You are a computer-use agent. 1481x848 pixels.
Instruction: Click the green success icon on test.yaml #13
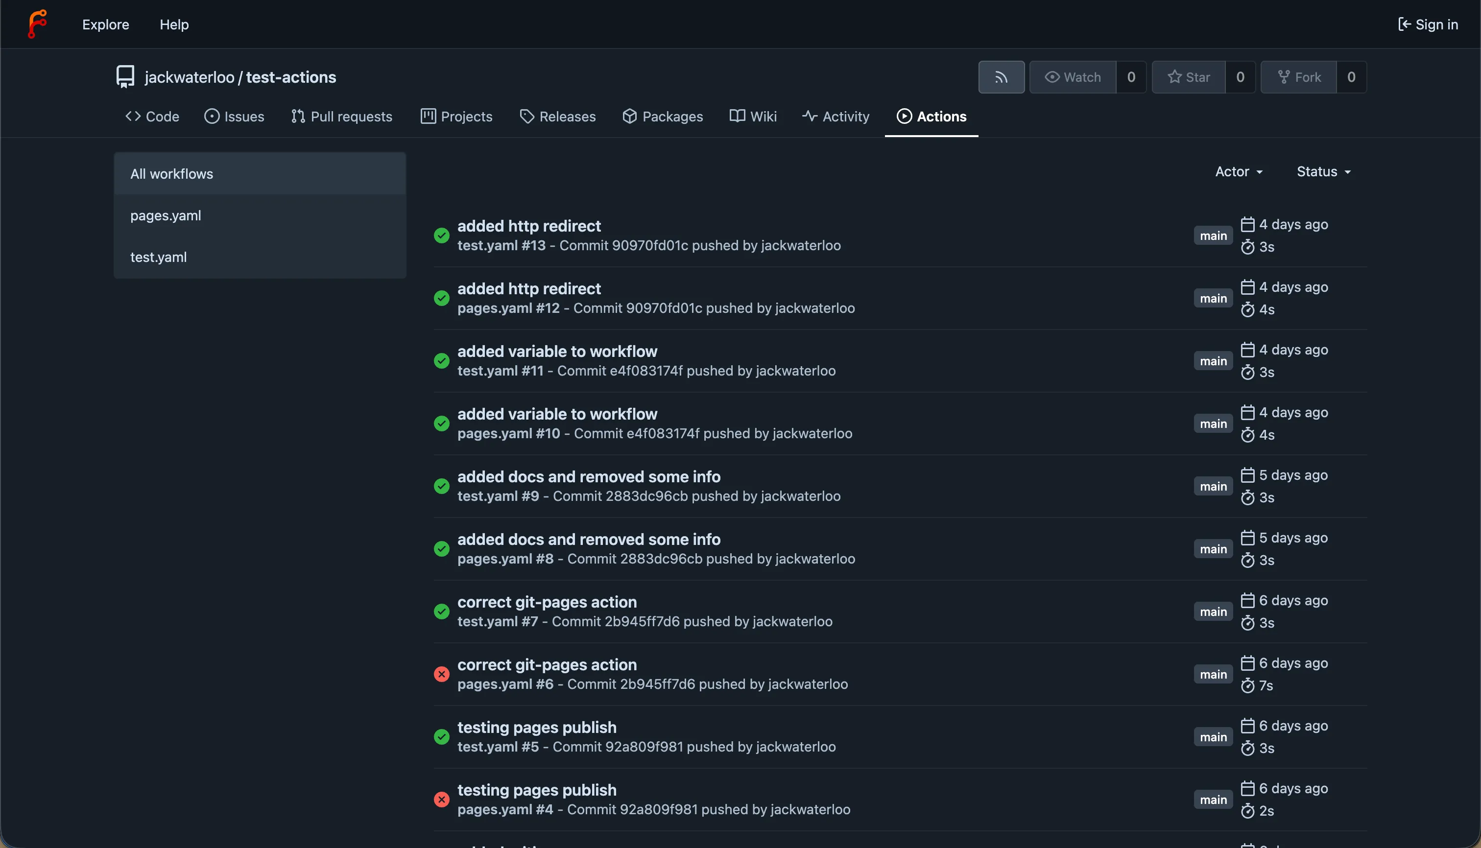(x=442, y=235)
